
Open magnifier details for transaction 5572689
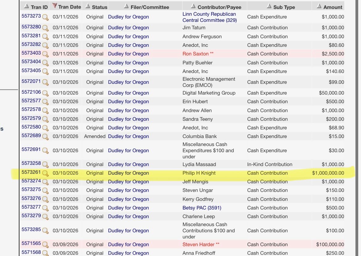tap(45, 137)
